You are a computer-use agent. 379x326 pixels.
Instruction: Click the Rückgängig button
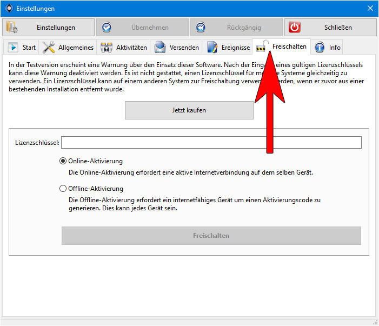coord(236,28)
